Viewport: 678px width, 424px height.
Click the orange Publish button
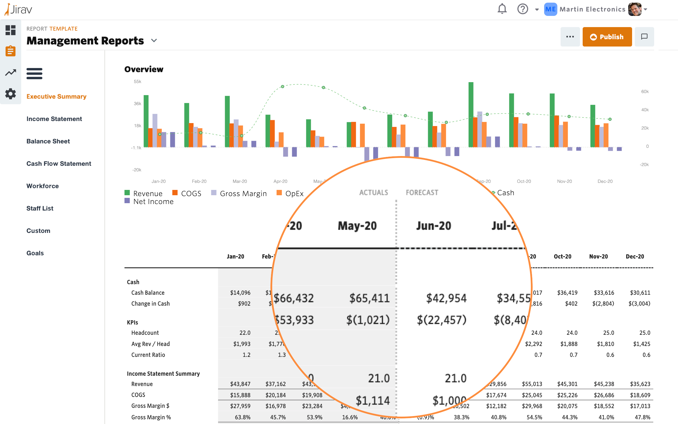[x=607, y=37]
